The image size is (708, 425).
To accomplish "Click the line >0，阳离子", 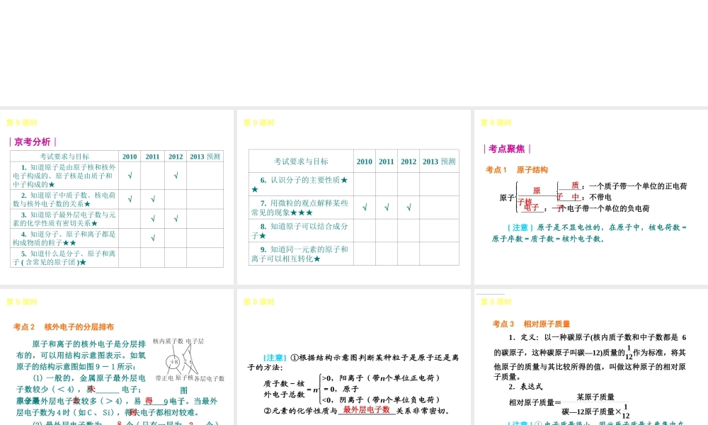I will pos(380,378).
